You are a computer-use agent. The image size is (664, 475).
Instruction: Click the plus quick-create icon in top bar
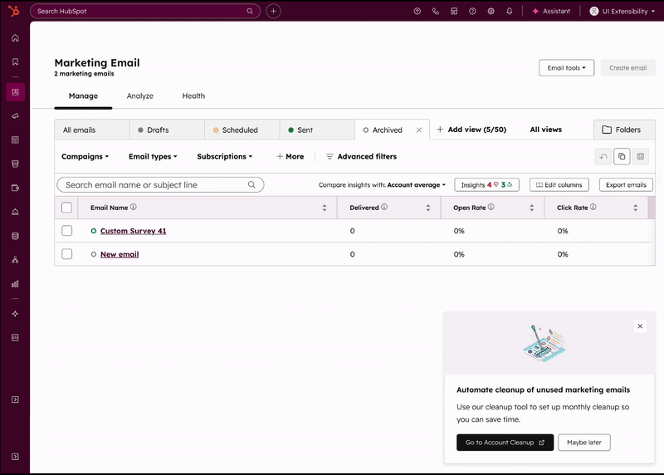pos(274,11)
